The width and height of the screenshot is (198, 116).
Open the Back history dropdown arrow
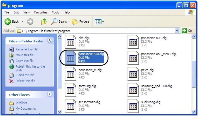pyautogui.click(x=22, y=21)
